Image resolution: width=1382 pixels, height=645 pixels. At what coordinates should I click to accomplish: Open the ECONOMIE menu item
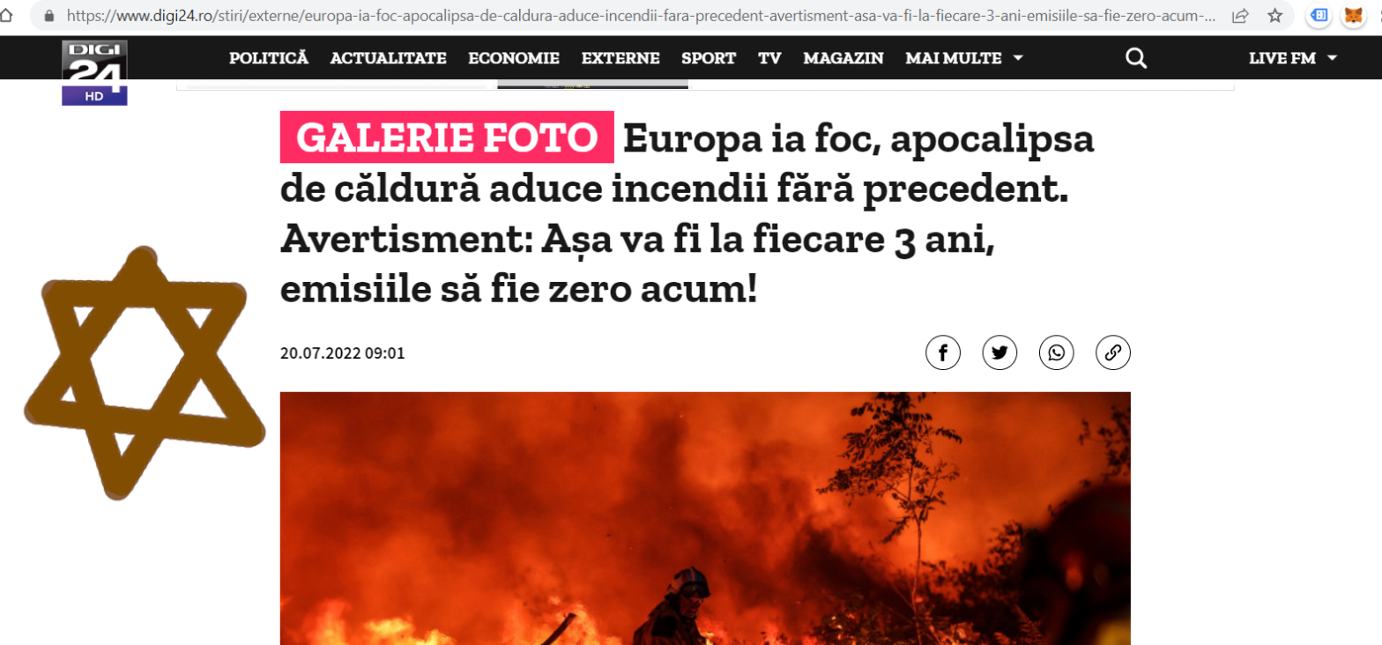[x=514, y=58]
